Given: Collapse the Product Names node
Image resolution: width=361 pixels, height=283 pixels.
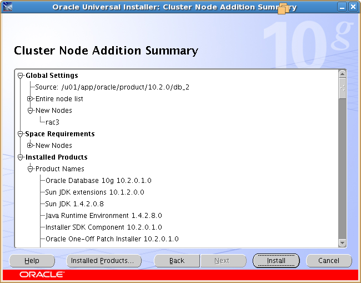Looking at the screenshot, I should tap(30, 169).
